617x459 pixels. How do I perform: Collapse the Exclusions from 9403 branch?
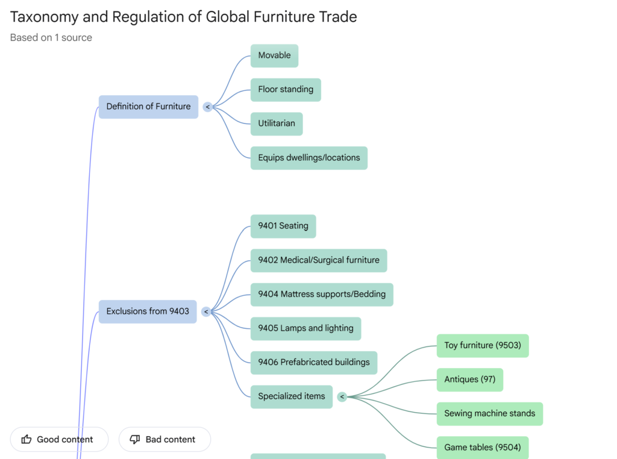pyautogui.click(x=206, y=312)
